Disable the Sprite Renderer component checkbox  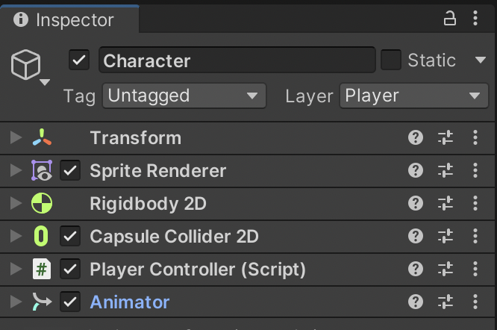click(70, 171)
